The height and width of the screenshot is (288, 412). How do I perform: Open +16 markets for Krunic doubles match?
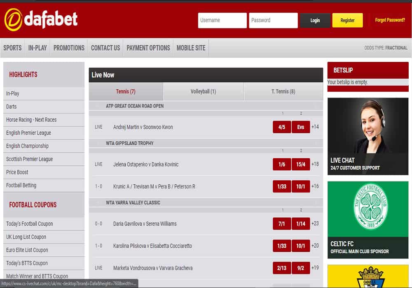(315, 186)
